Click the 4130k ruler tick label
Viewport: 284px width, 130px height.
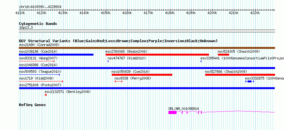63,13
